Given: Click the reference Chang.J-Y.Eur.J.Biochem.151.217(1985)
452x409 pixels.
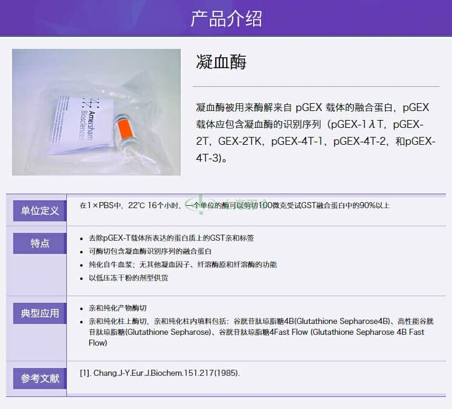Looking at the screenshot, I should pyautogui.click(x=160, y=373).
